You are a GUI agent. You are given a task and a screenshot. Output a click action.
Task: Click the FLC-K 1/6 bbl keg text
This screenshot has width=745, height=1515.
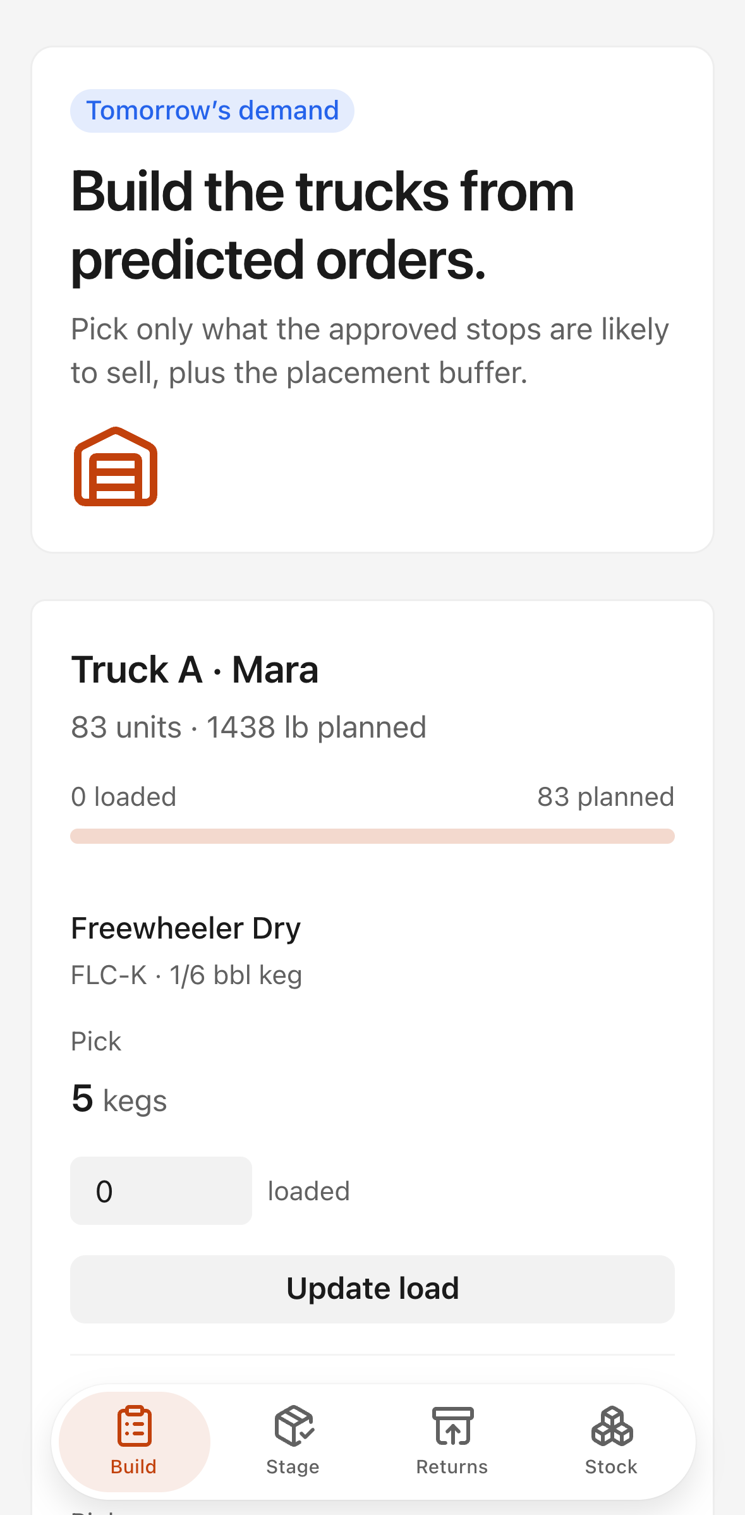pos(186,975)
